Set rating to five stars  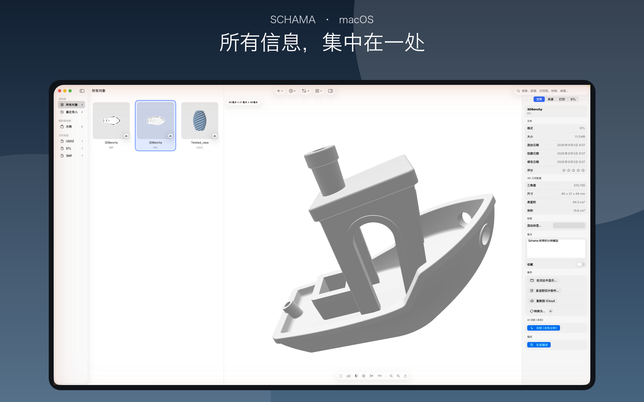[x=583, y=171]
